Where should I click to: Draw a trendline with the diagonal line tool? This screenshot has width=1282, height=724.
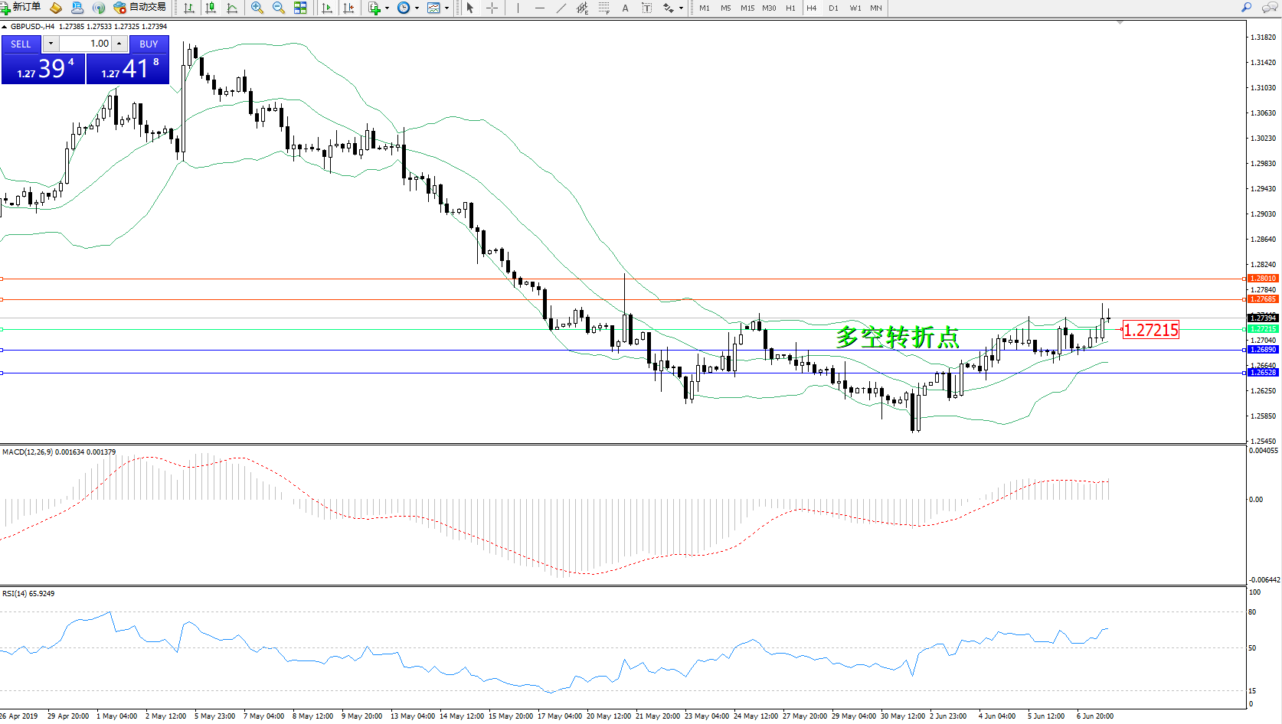[x=561, y=8]
